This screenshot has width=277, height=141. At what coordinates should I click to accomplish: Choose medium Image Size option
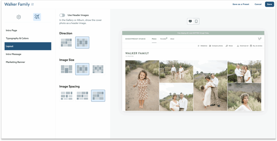click(x=82, y=69)
